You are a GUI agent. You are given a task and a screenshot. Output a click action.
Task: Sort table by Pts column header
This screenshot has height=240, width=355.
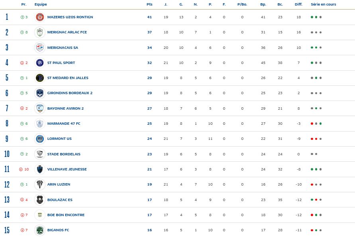pyautogui.click(x=149, y=4)
